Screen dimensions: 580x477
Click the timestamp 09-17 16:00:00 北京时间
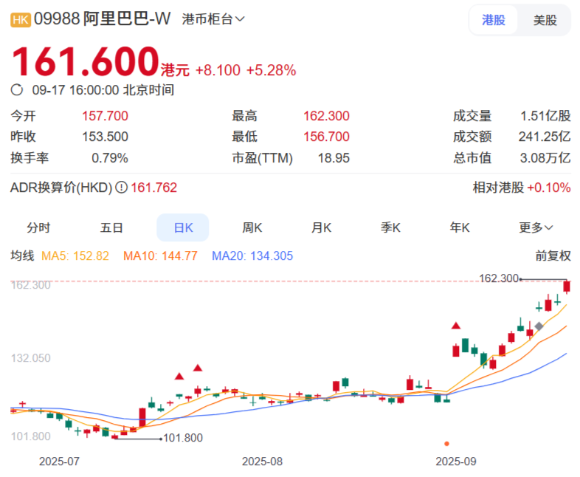(x=103, y=90)
